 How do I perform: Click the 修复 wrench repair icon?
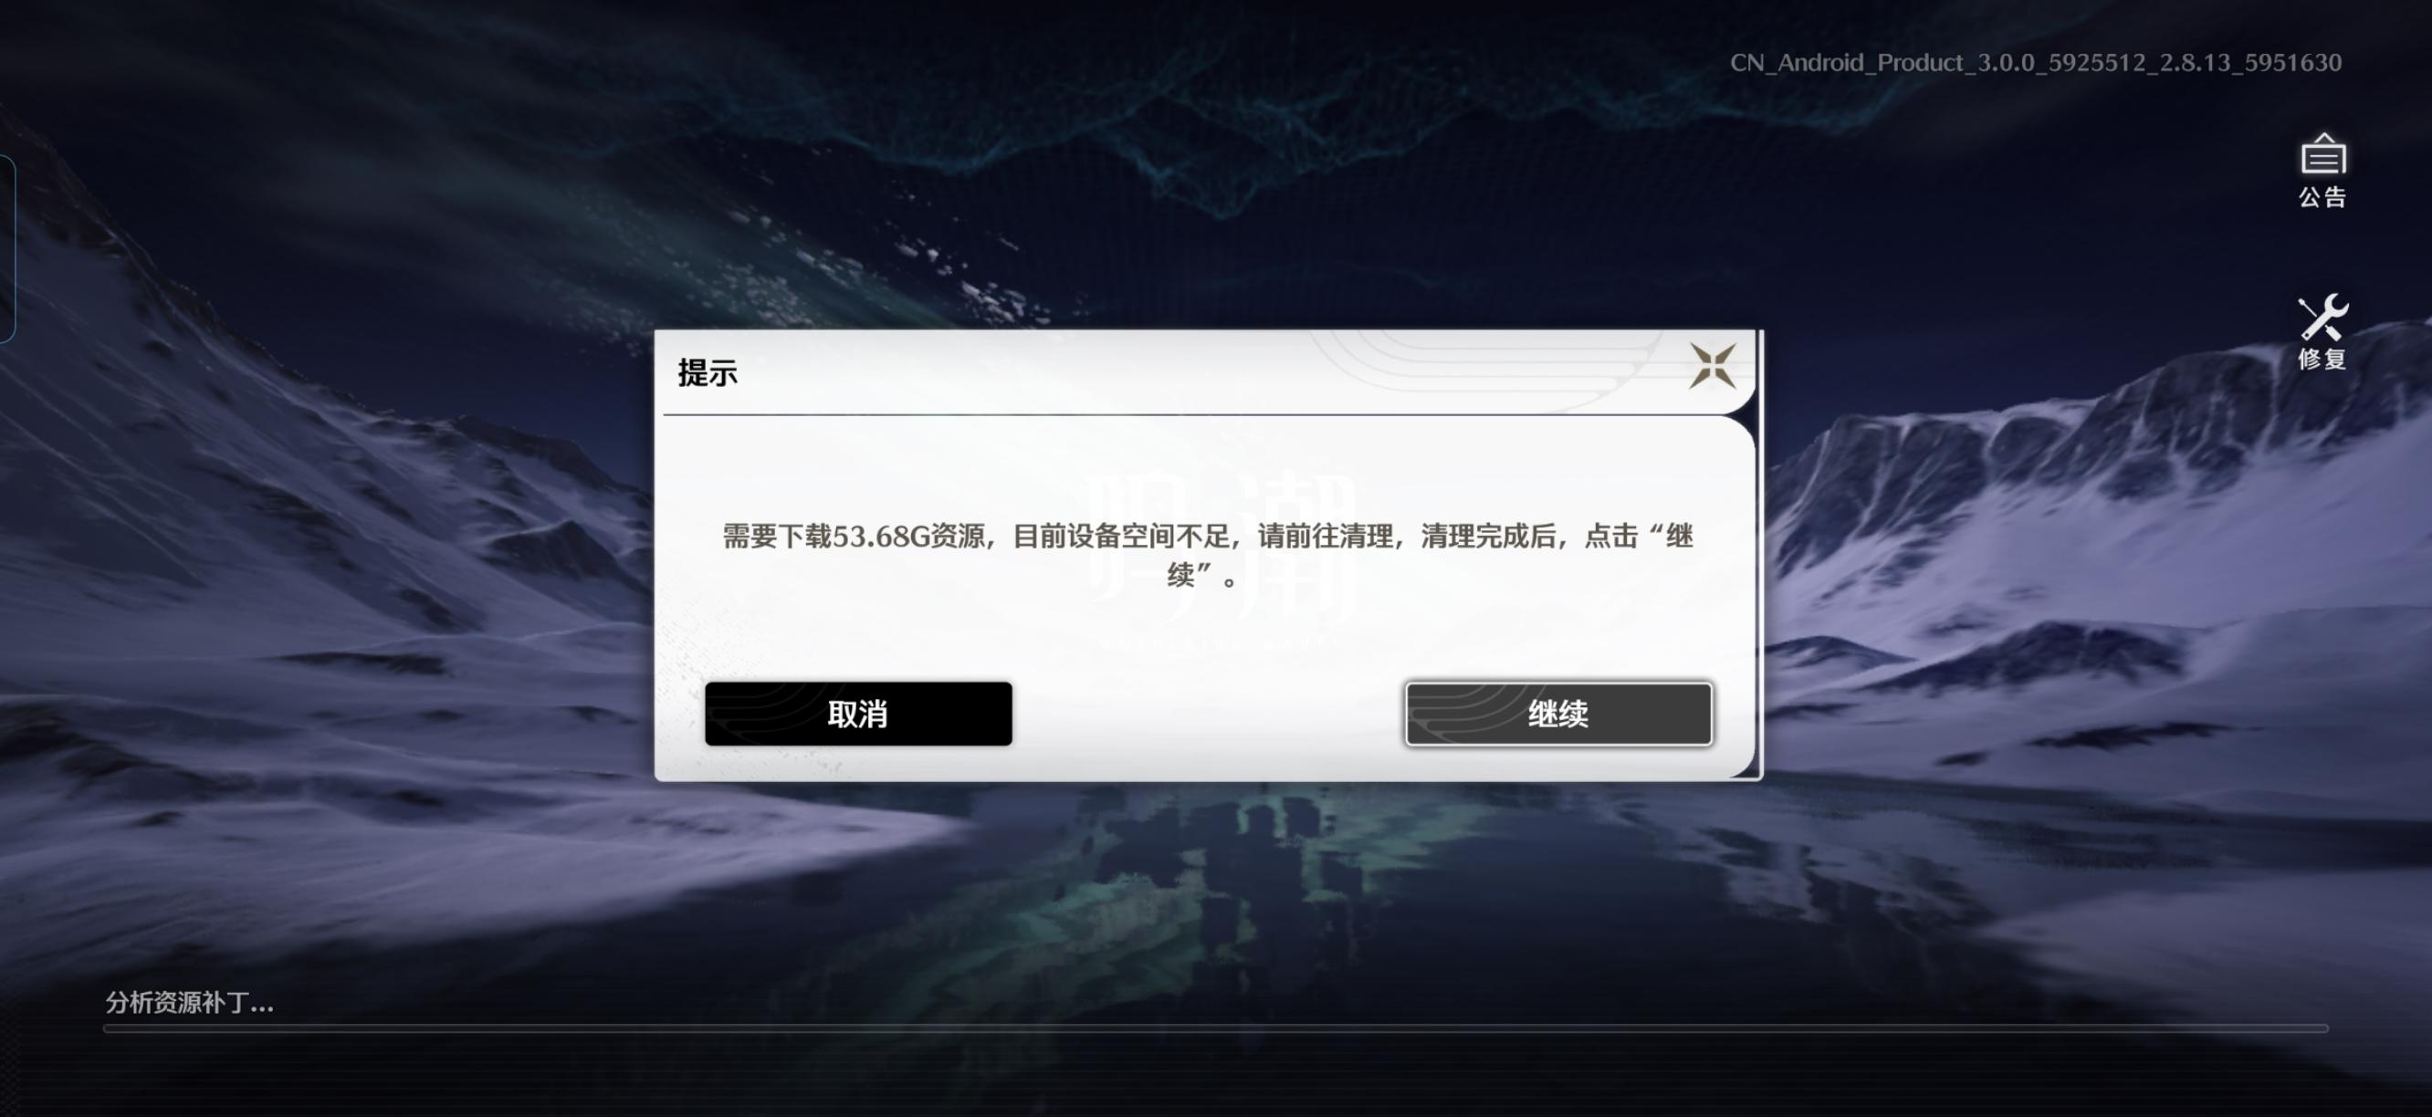coord(2322,316)
